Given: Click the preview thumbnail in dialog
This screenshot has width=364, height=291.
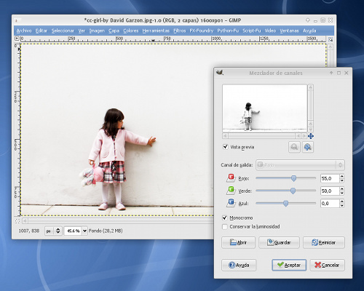Looking at the screenshot, I should 265,108.
